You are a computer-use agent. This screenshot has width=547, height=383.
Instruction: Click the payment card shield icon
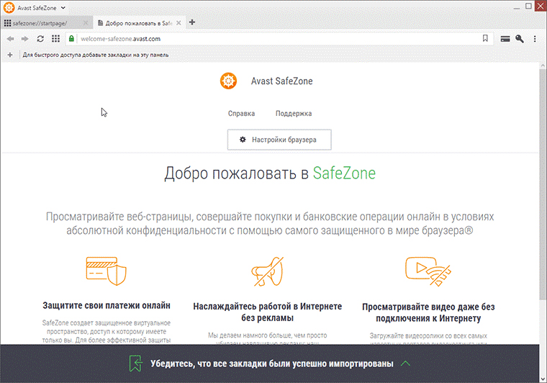tap(106, 271)
